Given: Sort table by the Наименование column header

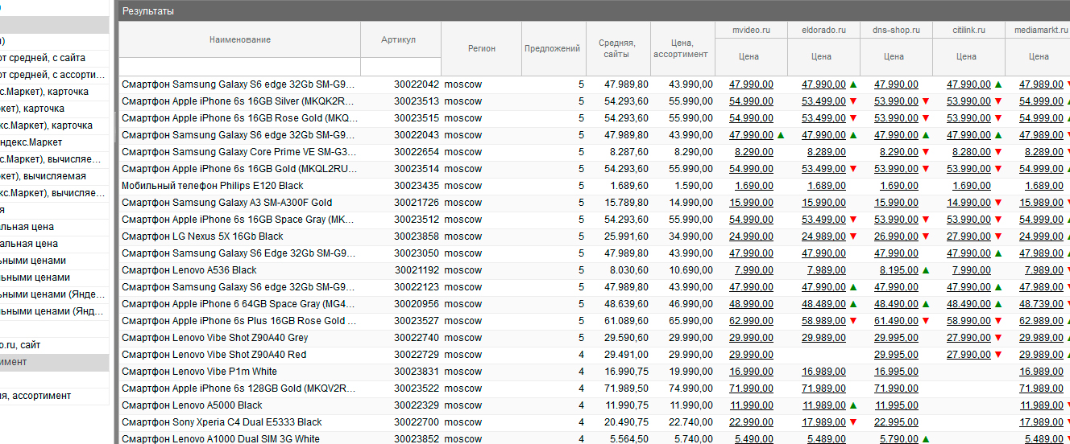Looking at the screenshot, I should pos(239,39).
